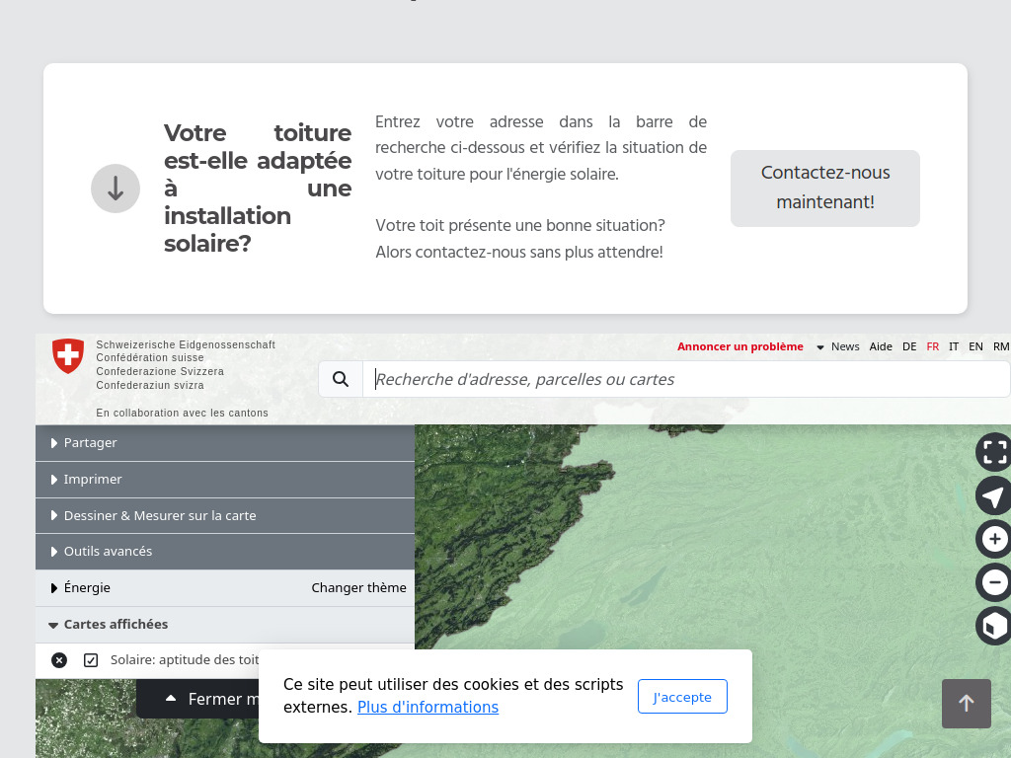Uncheck the Solaire: aptitude des toits layer
The width and height of the screenshot is (1011, 758).
pos(92,659)
